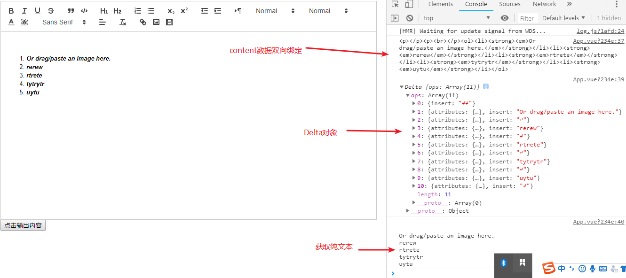The height and width of the screenshot is (278, 626).
Task: Expand ops entry 5 with insert rtrete
Action: tap(414, 145)
